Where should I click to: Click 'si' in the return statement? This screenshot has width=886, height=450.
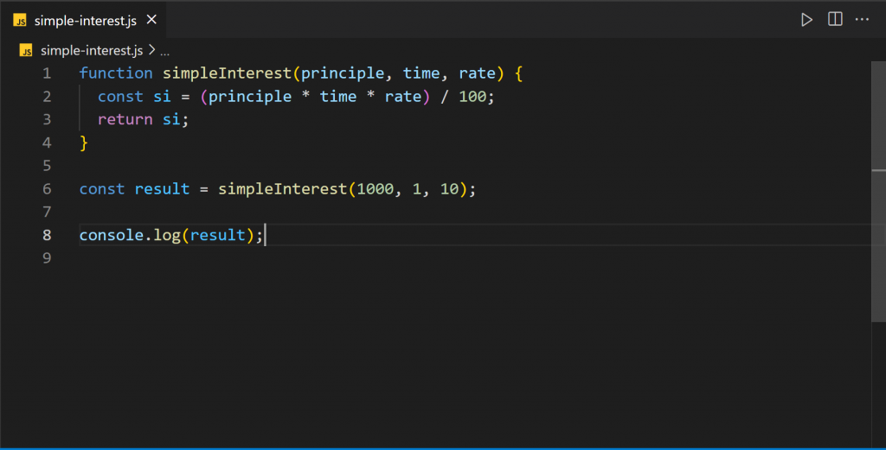pos(171,119)
